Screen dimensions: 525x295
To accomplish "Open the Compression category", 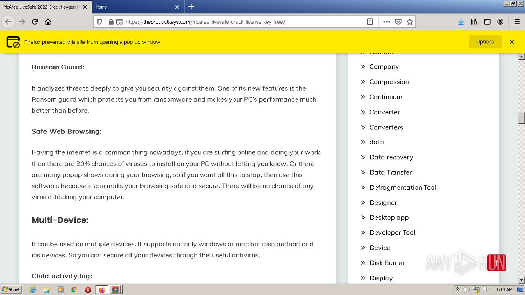I will tap(389, 82).
